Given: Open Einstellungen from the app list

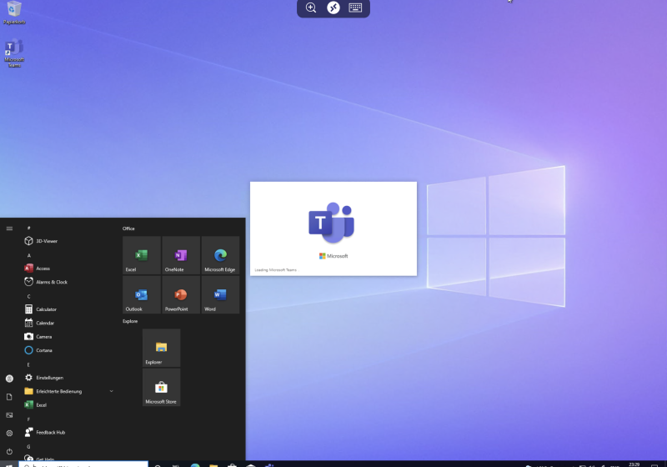Looking at the screenshot, I should pyautogui.click(x=48, y=378).
